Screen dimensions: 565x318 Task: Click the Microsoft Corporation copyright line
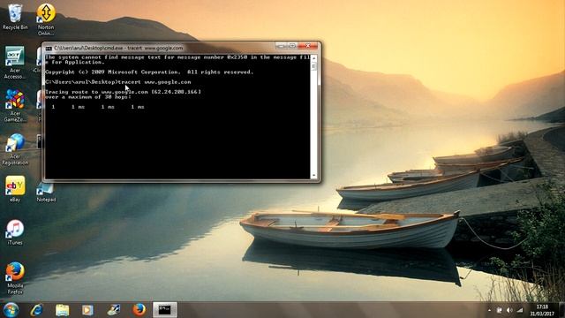coord(149,72)
